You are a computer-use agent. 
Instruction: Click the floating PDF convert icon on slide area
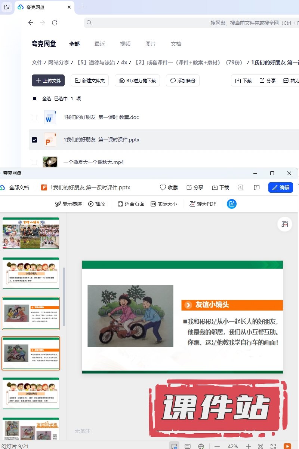[285, 224]
